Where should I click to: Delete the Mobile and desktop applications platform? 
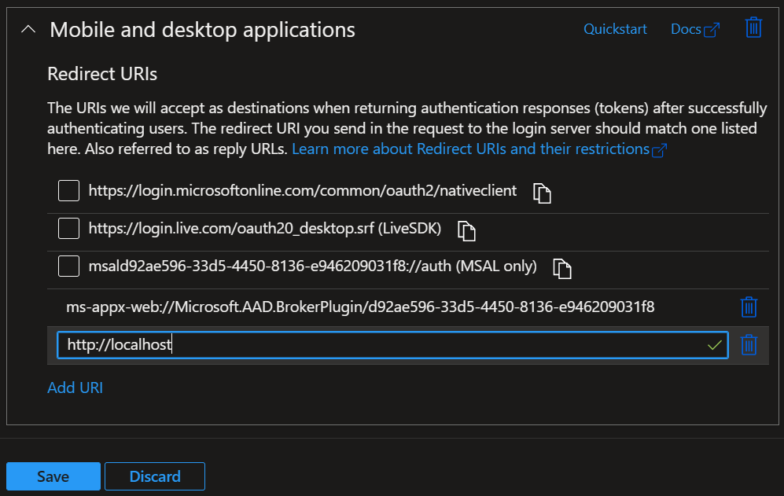753,28
